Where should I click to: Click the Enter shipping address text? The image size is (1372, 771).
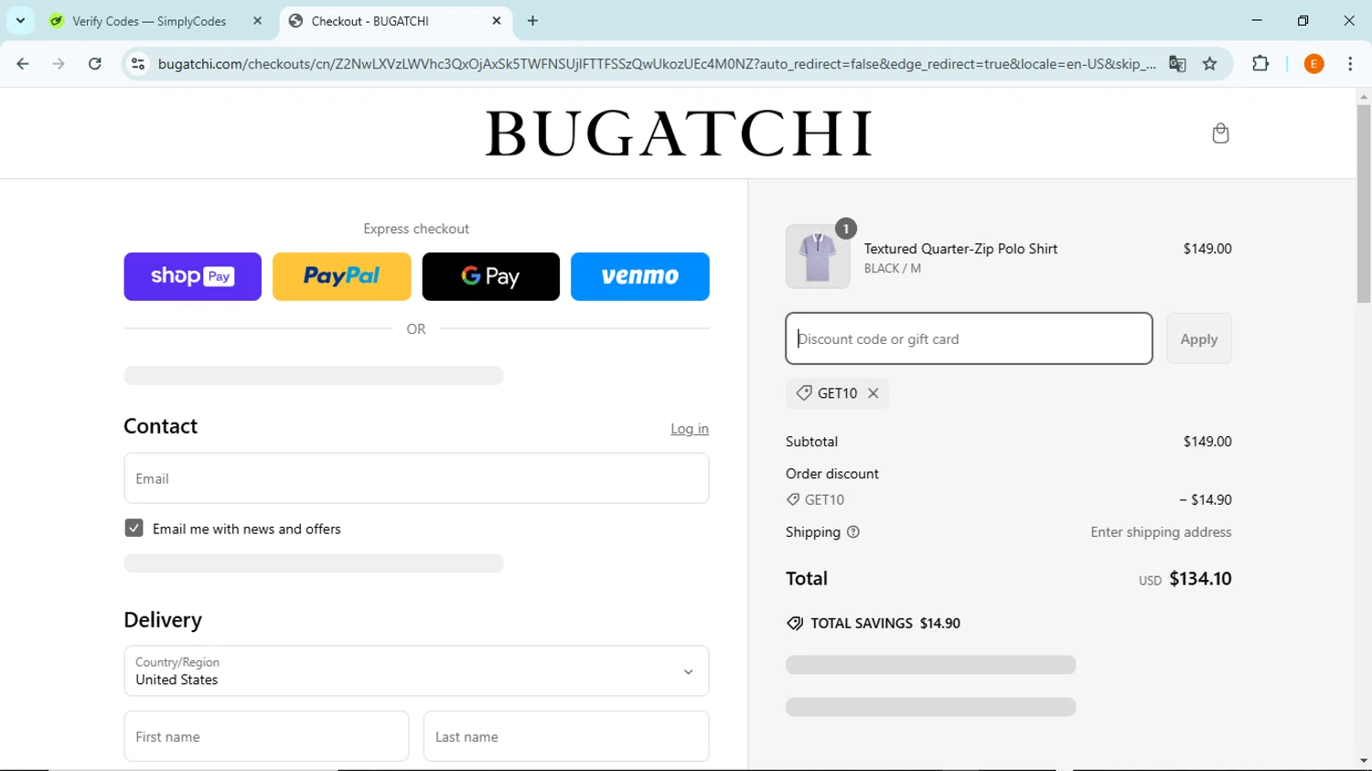coord(1161,532)
